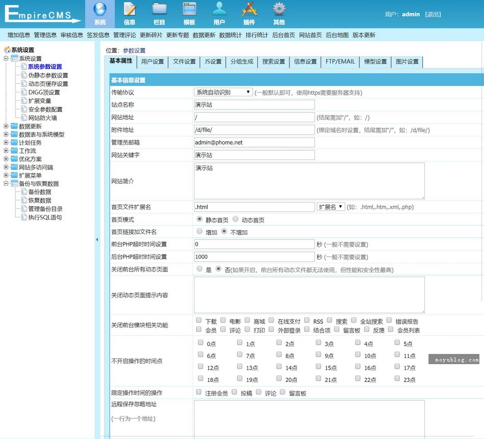
Task: Click the folder icon next to 工作流
Action: coord(14,151)
